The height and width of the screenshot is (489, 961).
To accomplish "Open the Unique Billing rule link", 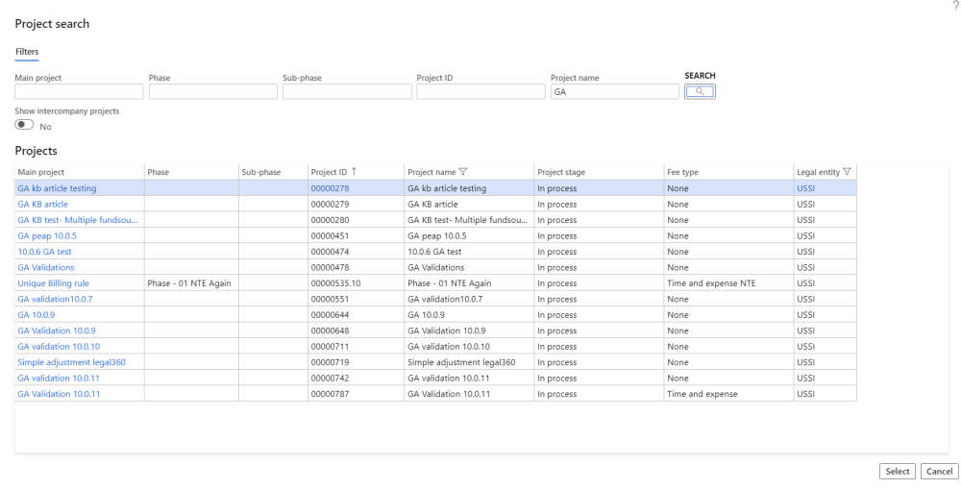I will tap(53, 283).
